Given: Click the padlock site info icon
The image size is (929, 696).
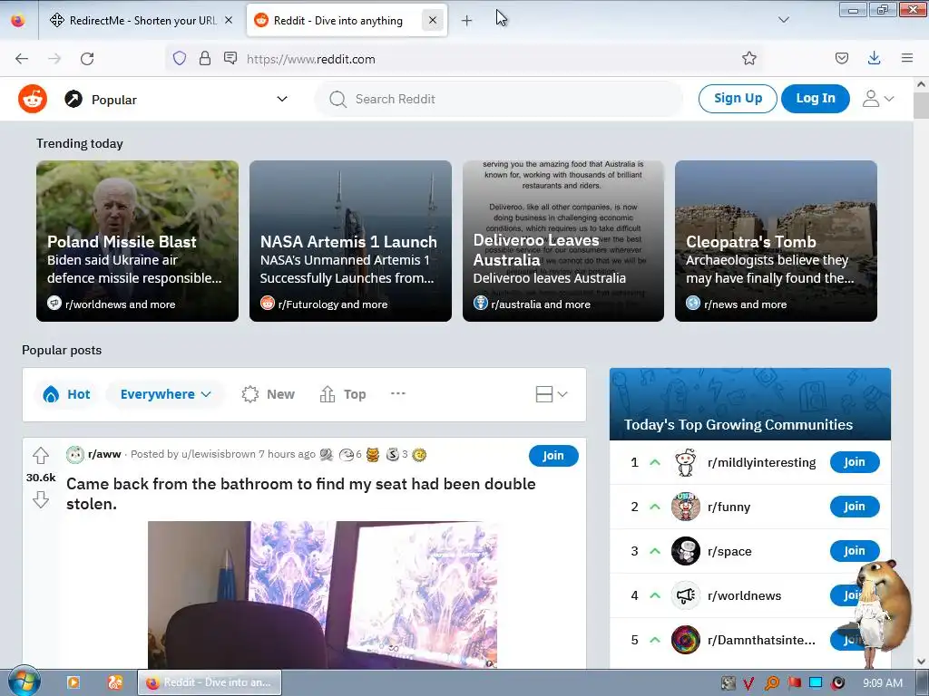Looking at the screenshot, I should [x=205, y=58].
